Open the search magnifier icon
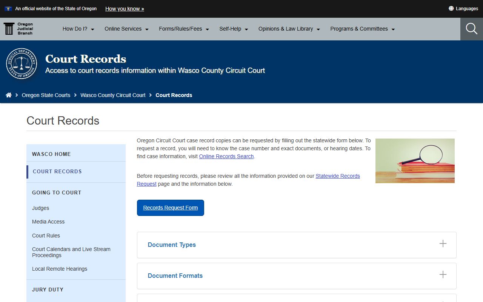 [x=472, y=29]
